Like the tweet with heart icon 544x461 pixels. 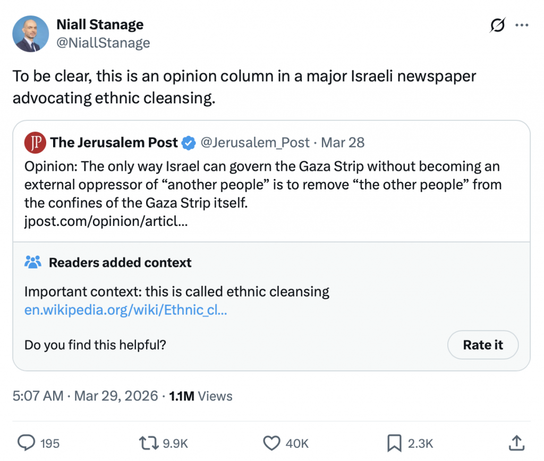(x=271, y=443)
